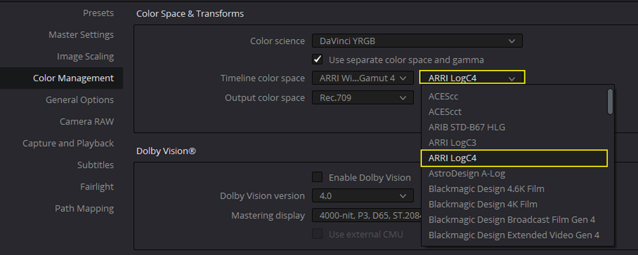Open the Master Settings section

click(81, 35)
